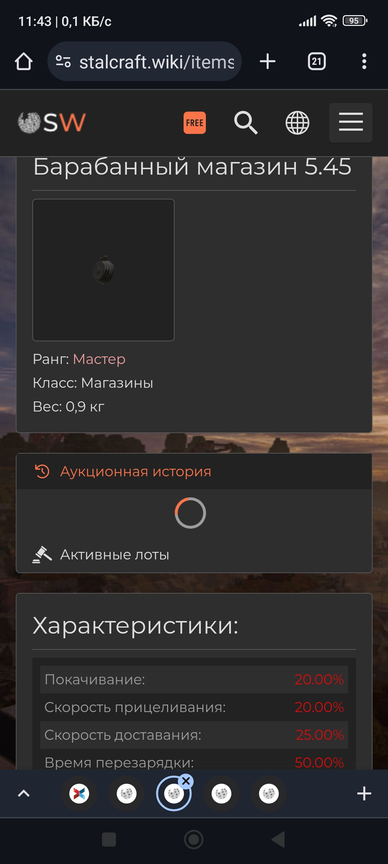
Task: Switch to first red-blue tab icon
Action: (x=79, y=793)
